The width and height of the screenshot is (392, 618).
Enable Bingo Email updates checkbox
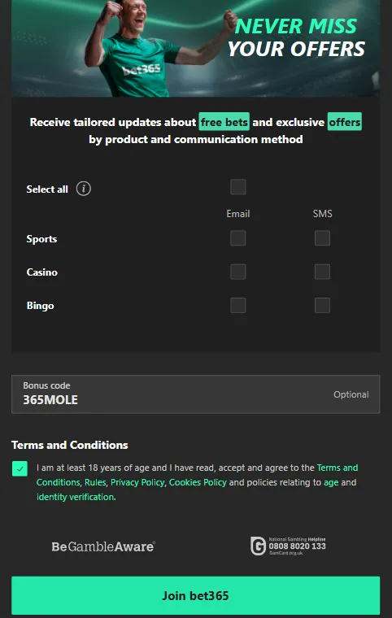tap(237, 305)
